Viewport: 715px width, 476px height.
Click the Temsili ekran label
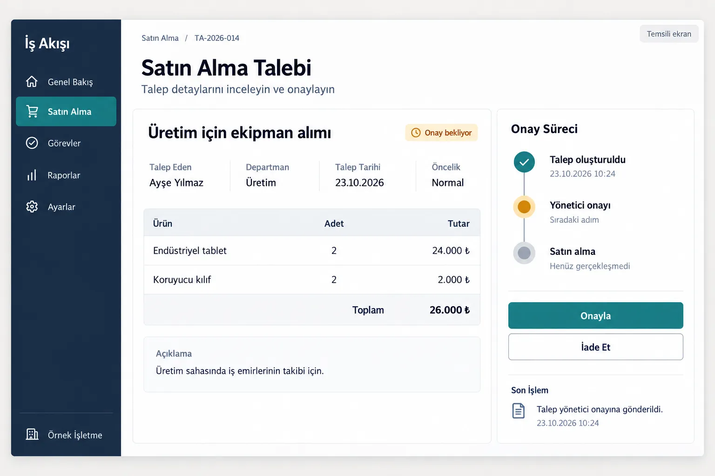click(x=669, y=34)
